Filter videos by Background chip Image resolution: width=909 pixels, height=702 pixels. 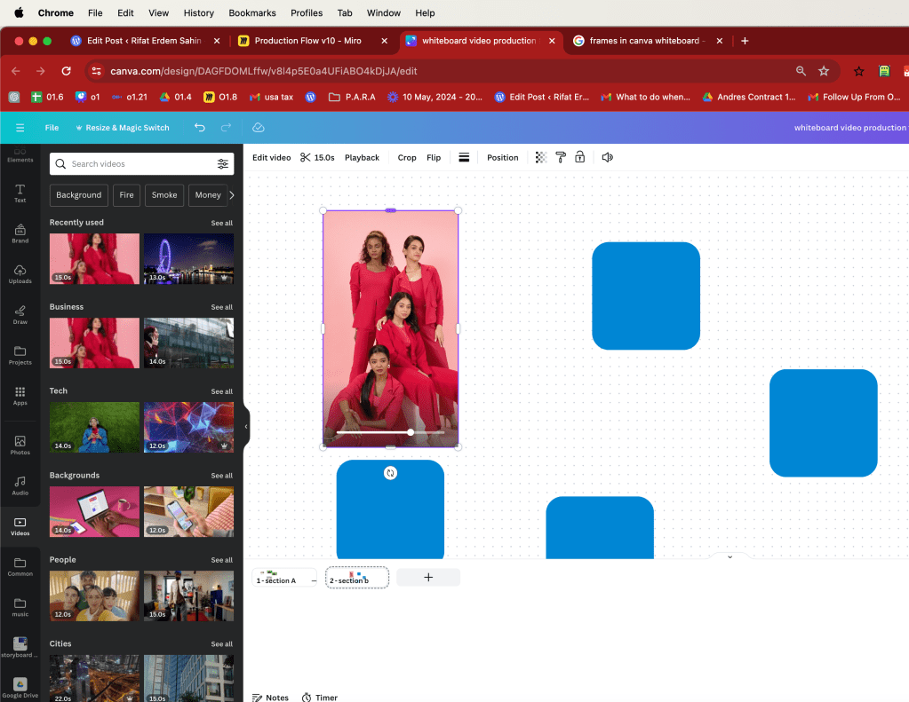point(79,195)
